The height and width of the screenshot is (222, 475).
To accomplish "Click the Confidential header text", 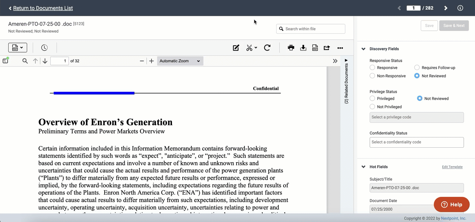I will point(266,88).
